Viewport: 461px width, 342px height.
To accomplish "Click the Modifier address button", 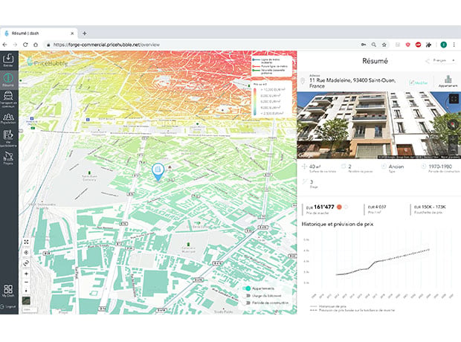I will (x=419, y=83).
